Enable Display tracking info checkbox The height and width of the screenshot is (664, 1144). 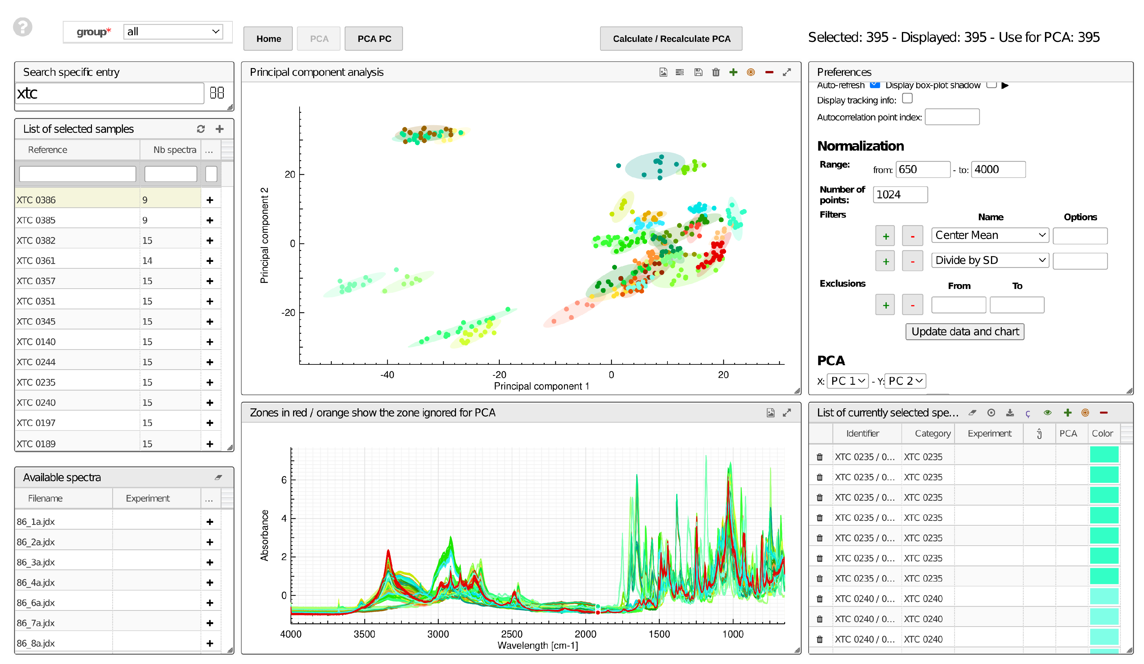click(907, 99)
